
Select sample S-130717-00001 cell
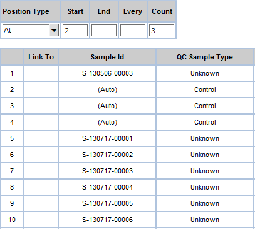point(107,138)
